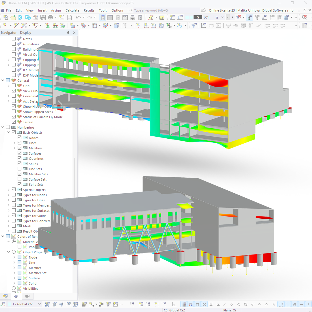Screen dimensions: 312x312
Task: Clear the result filter icon
Action: 238,18
